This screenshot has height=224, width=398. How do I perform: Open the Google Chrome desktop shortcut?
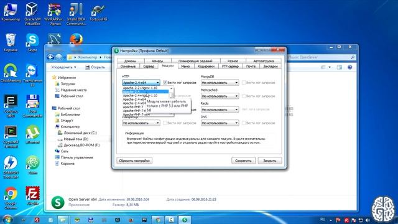click(x=11, y=198)
